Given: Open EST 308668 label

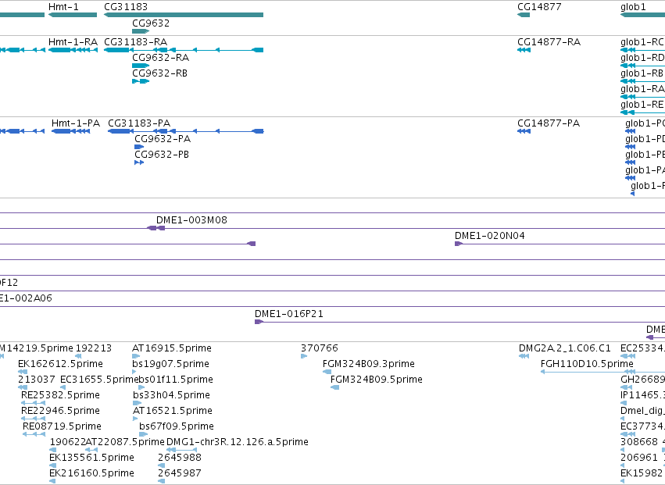Looking at the screenshot, I should 639,442.
